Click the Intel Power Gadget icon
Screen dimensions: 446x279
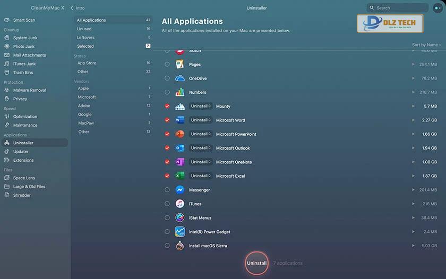pos(180,232)
